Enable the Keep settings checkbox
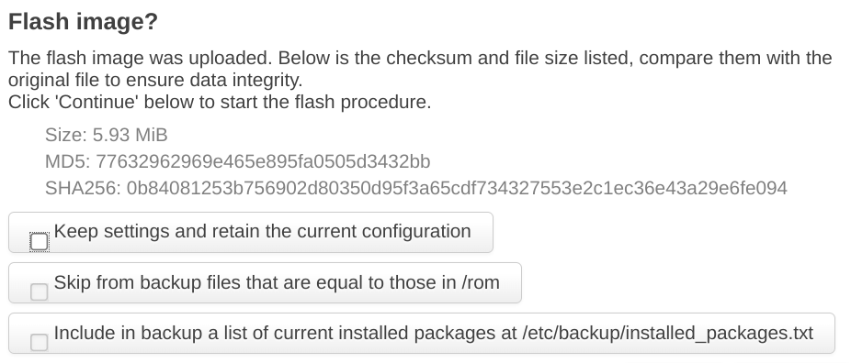The image size is (851, 363). [x=40, y=241]
